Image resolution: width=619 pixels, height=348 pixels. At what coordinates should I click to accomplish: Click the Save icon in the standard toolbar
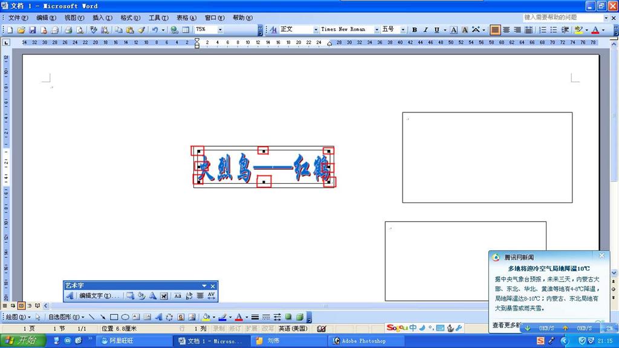click(x=33, y=30)
